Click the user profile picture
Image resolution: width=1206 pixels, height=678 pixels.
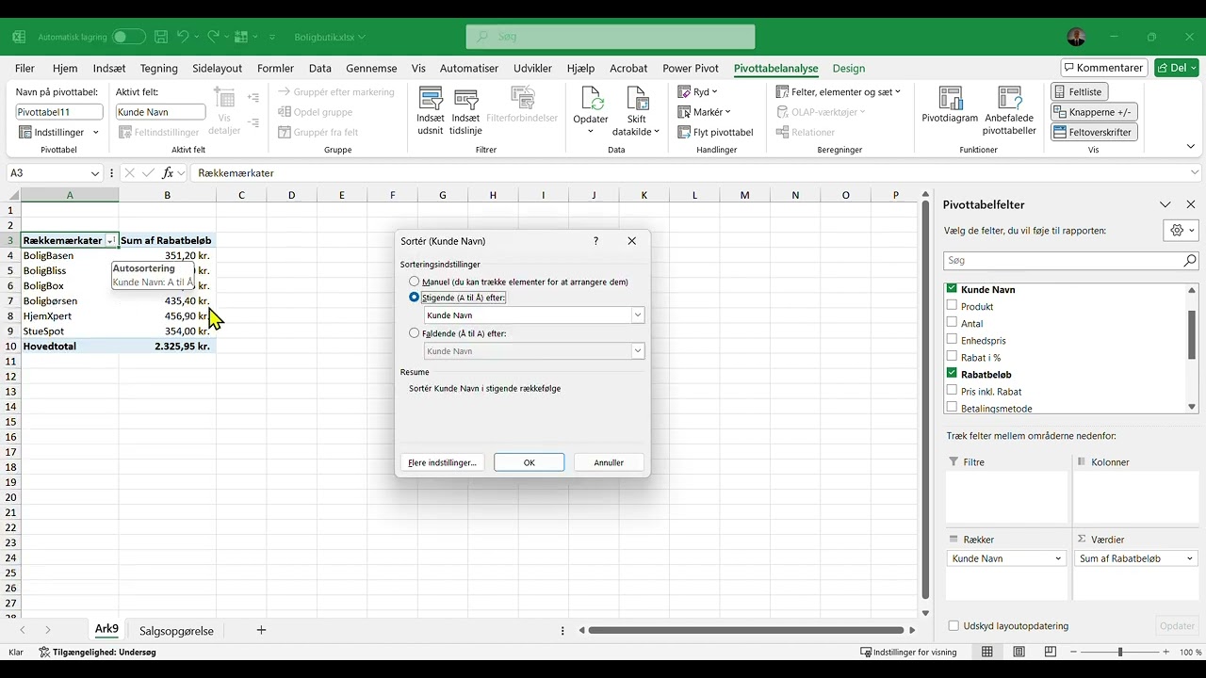(x=1076, y=37)
